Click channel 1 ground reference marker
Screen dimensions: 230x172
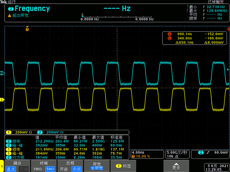coord(2,100)
